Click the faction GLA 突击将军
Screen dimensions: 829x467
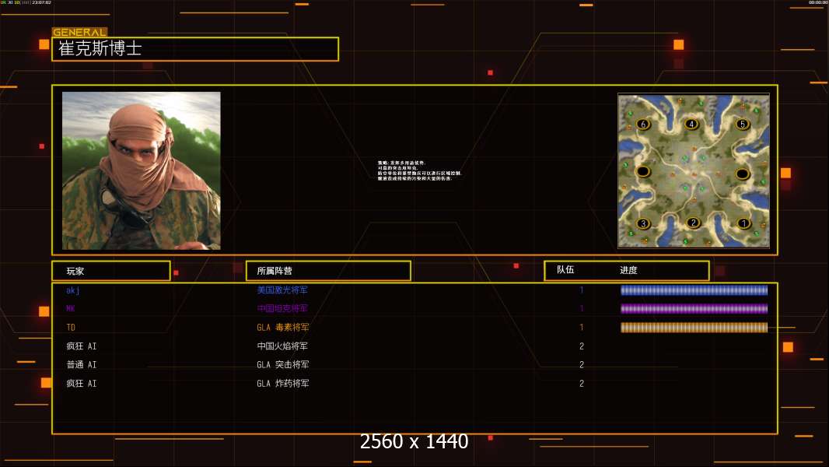click(x=283, y=364)
